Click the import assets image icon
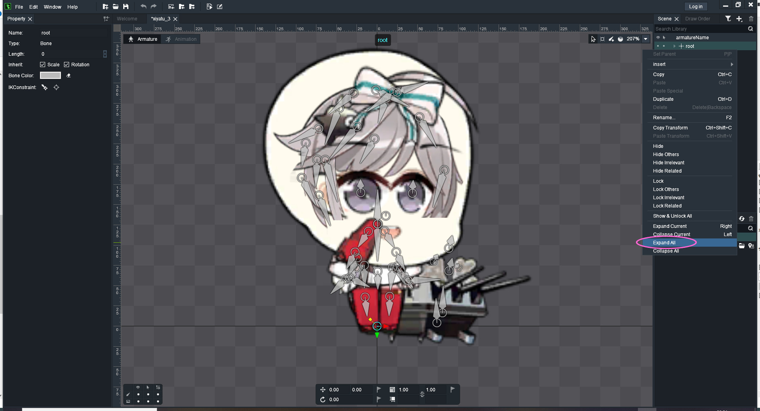 171,7
